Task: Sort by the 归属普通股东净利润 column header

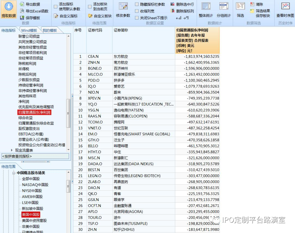Action: pyautogui.click(x=197, y=40)
